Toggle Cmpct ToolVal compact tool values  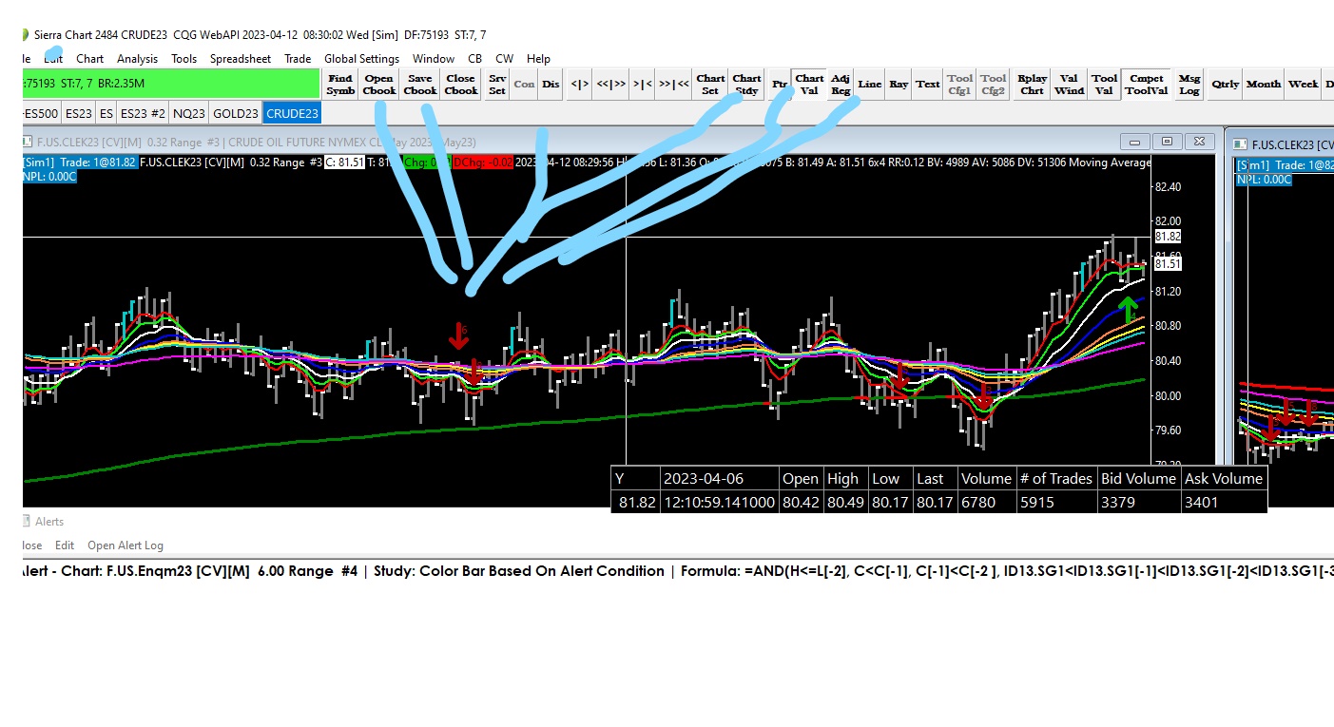click(1147, 84)
